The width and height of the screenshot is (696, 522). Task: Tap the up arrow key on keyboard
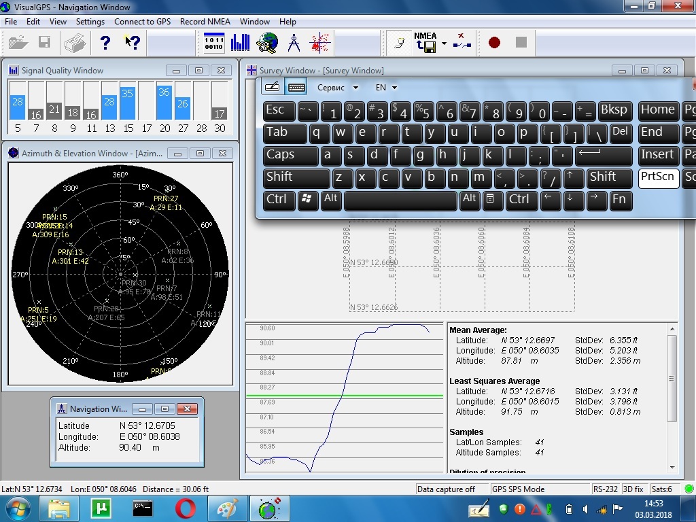[574, 178]
